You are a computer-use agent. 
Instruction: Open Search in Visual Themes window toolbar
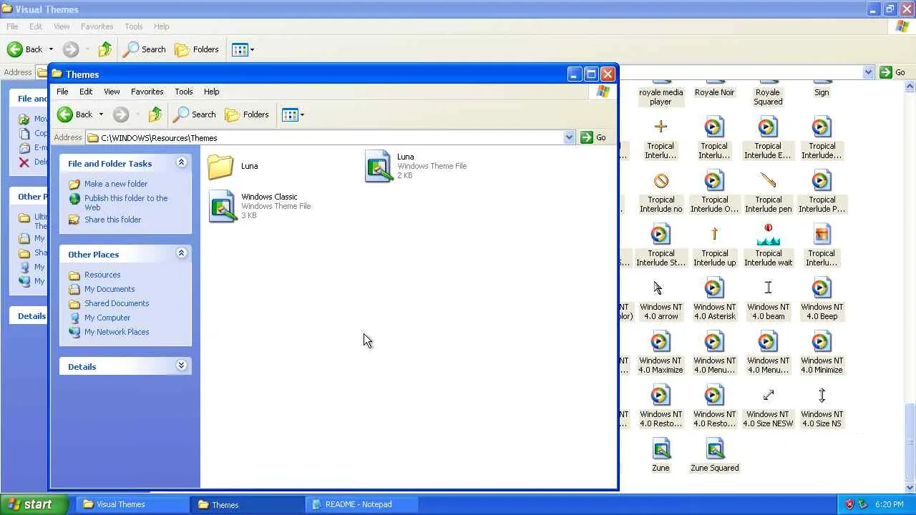[x=145, y=49]
